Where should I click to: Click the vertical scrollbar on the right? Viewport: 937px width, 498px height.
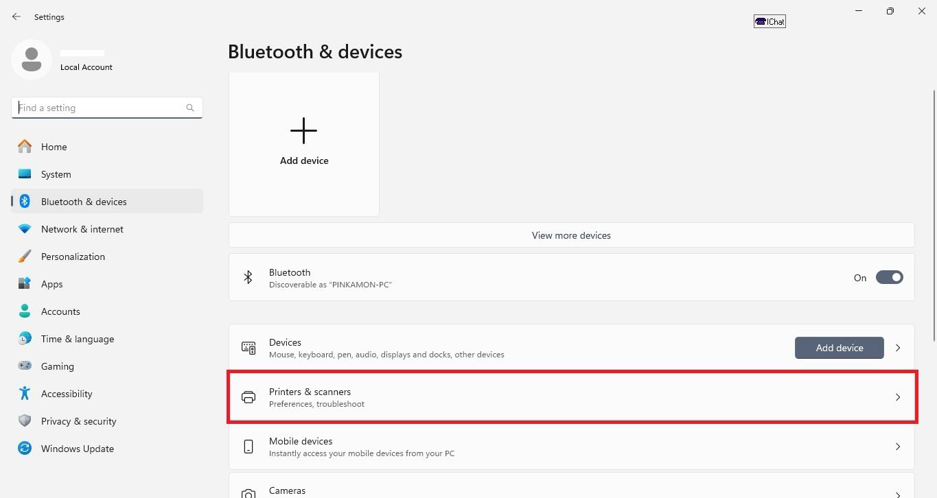coord(934,215)
